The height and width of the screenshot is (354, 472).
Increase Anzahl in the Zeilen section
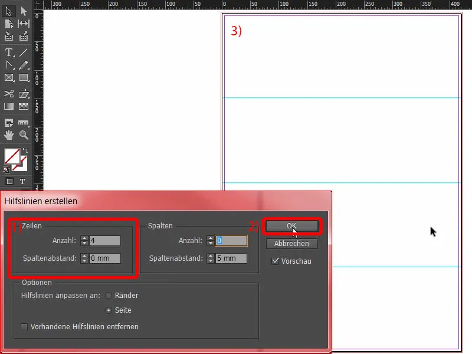pos(84,238)
